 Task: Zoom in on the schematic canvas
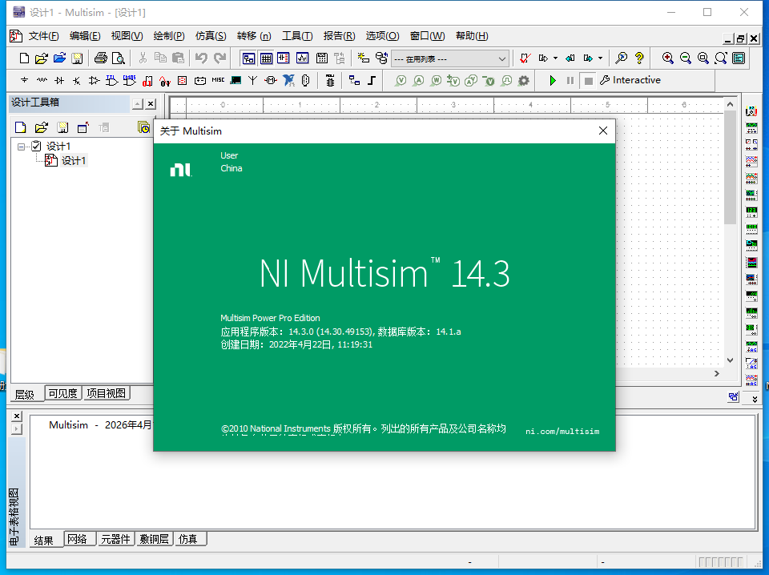[x=667, y=58]
